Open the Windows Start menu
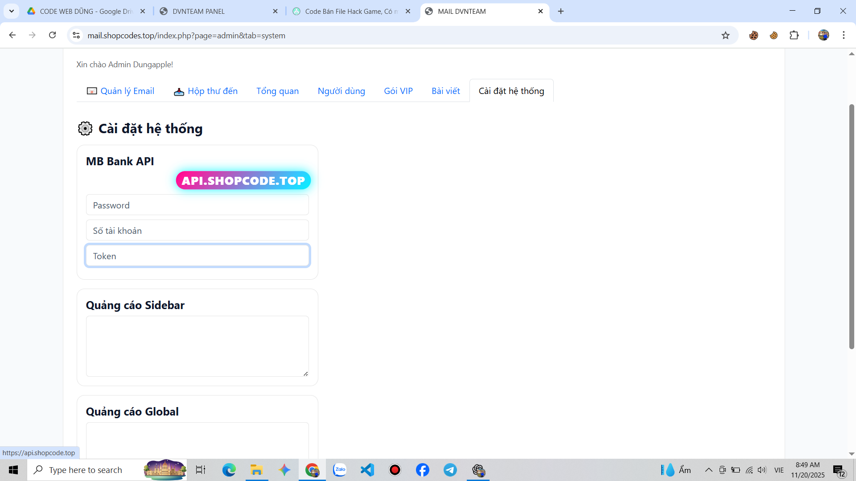 click(x=13, y=470)
